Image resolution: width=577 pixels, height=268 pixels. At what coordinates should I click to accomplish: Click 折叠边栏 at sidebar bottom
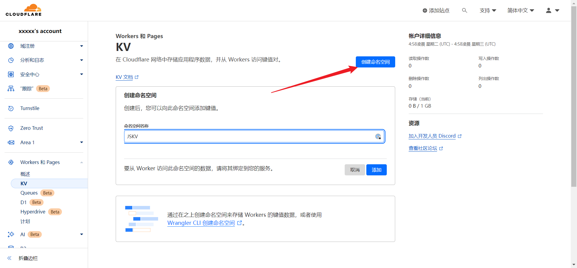pos(28,258)
